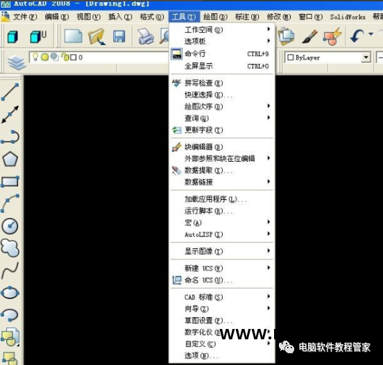383x365 pixels.
Task: Open the 绘图 menu
Action: tap(215, 17)
